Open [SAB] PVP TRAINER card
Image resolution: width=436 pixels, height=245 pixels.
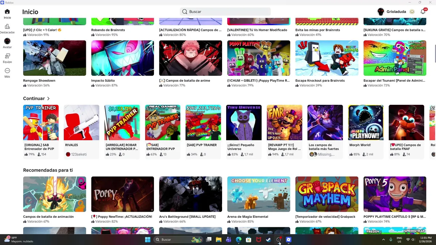pos(203,131)
